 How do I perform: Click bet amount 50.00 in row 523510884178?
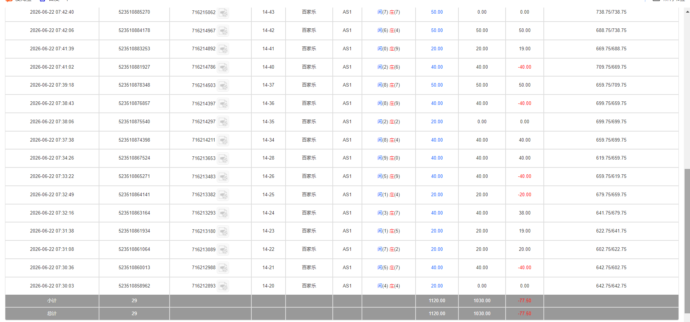[437, 31]
